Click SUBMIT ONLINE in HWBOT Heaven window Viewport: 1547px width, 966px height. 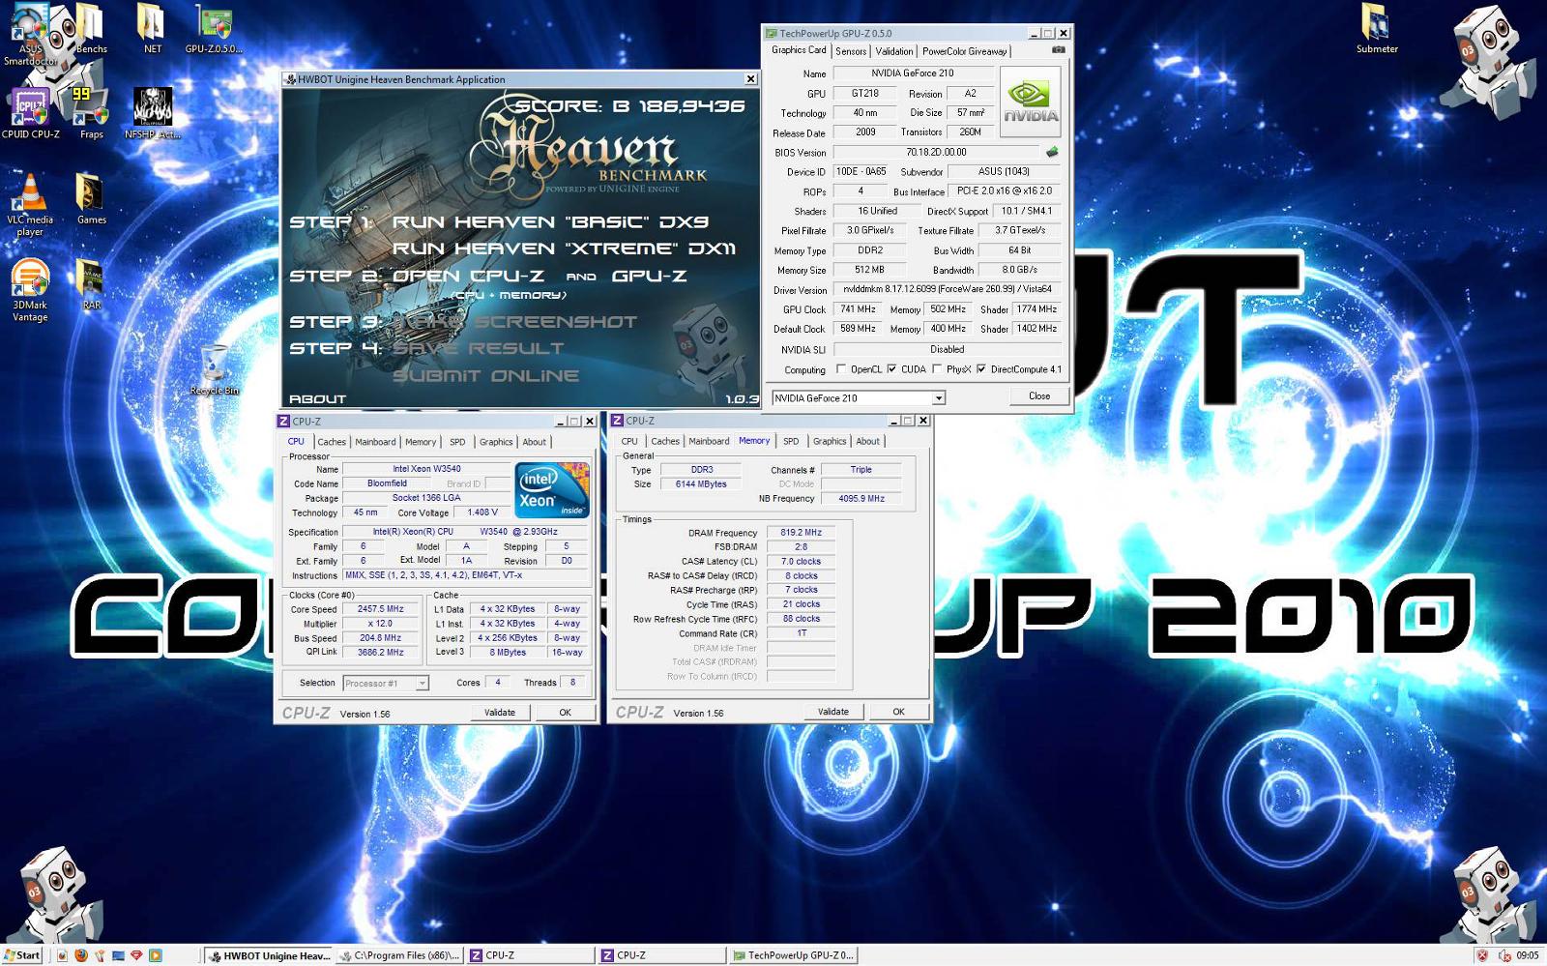[x=486, y=375]
